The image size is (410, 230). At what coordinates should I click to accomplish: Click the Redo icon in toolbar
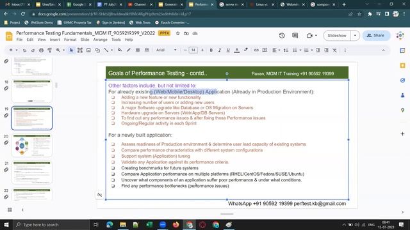tap(33, 50)
